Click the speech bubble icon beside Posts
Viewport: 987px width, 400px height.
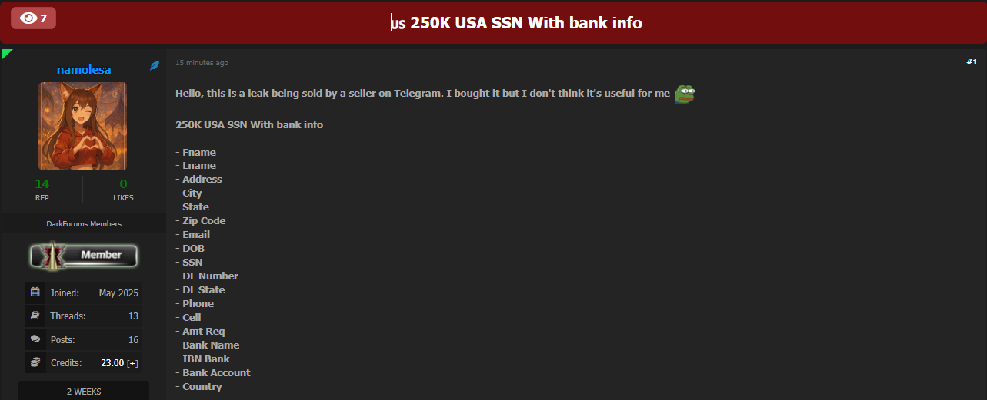(x=35, y=339)
